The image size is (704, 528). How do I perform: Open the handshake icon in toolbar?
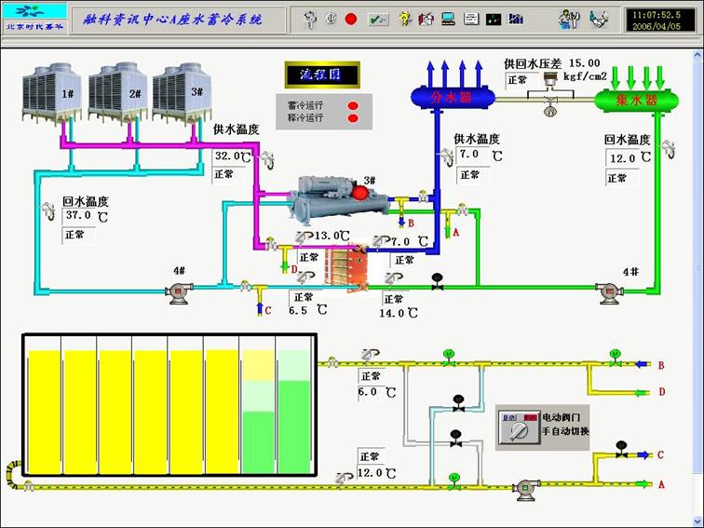(x=601, y=19)
